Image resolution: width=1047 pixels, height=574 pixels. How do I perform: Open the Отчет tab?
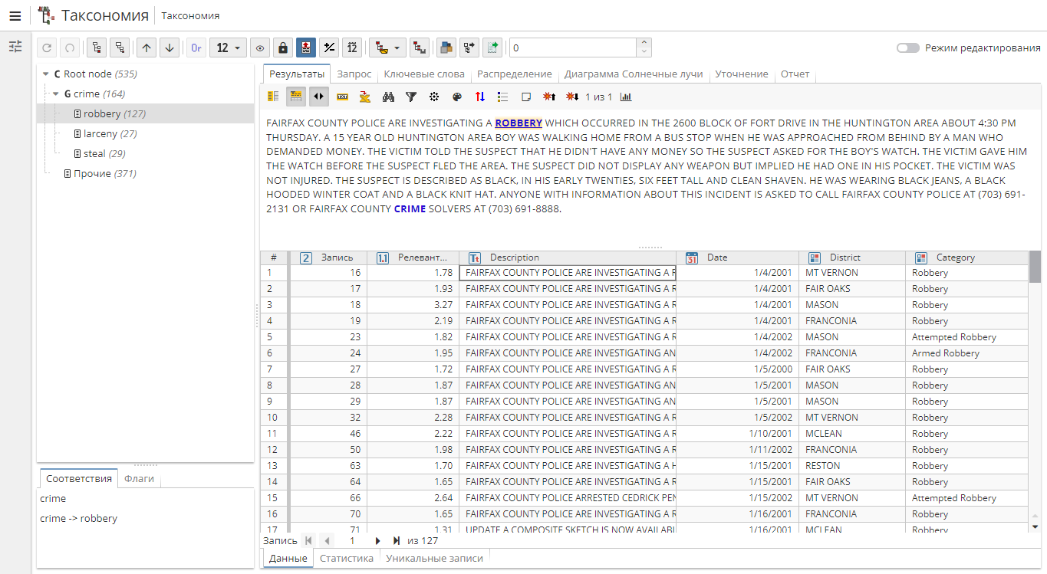pos(795,74)
